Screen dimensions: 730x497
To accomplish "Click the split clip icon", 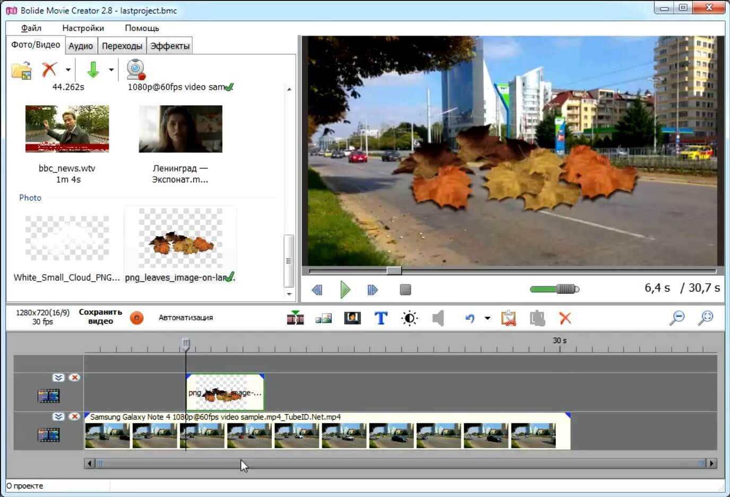I will [295, 317].
